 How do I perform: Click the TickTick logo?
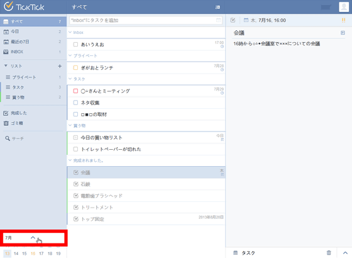coord(24,7)
